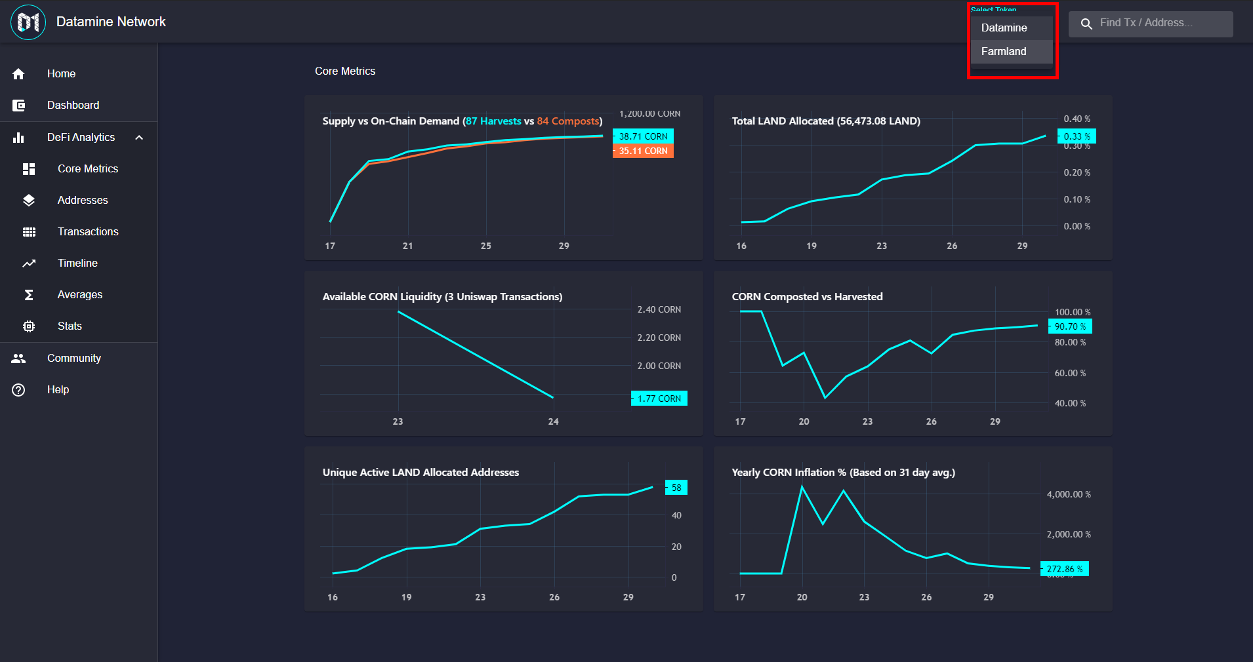Click the Stats chip icon
This screenshot has width=1253, height=662.
pyautogui.click(x=29, y=326)
